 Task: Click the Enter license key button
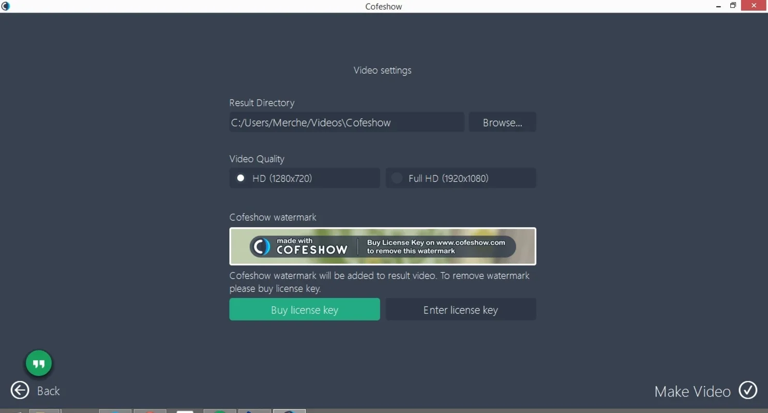point(461,309)
